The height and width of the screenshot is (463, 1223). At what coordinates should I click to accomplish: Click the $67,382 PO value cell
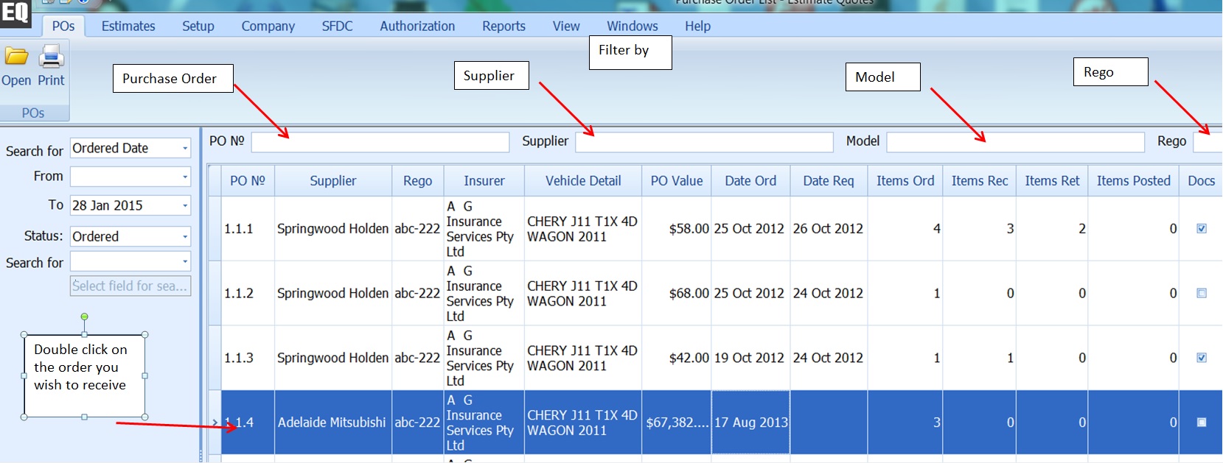pos(677,423)
